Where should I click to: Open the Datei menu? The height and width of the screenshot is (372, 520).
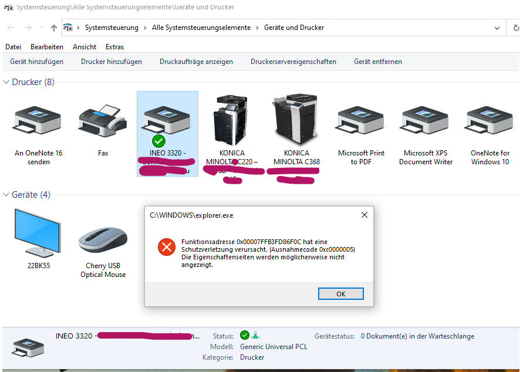tap(13, 47)
